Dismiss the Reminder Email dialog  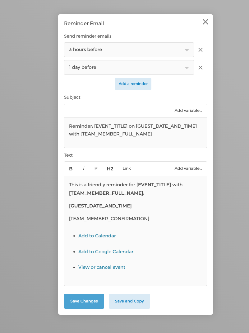tap(205, 22)
